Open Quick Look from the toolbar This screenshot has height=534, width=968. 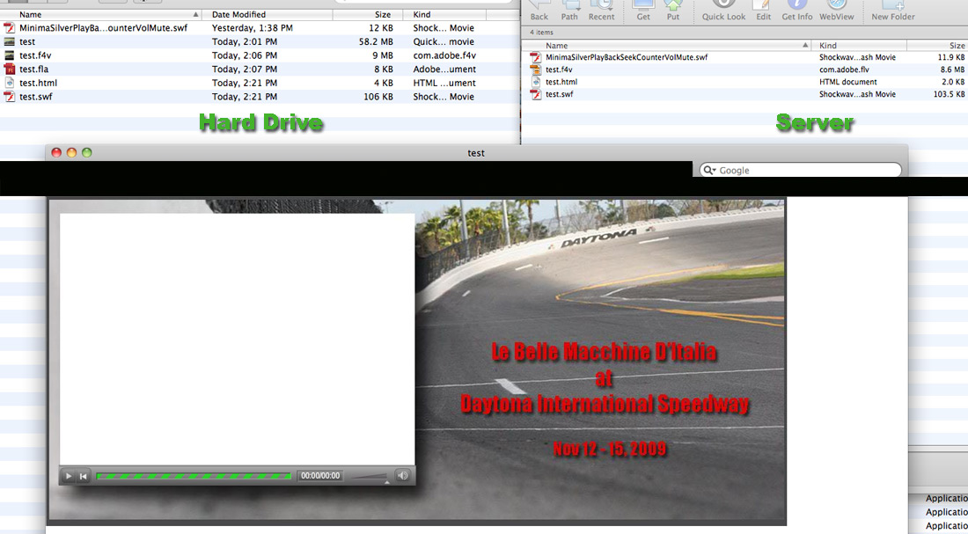tap(723, 11)
